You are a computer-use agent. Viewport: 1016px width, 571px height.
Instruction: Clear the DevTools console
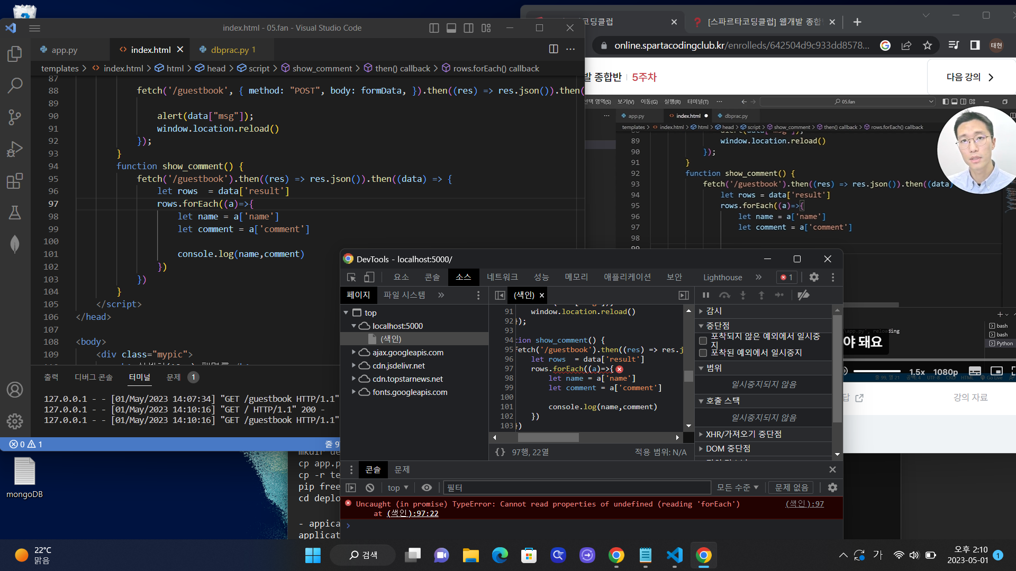tap(370, 487)
